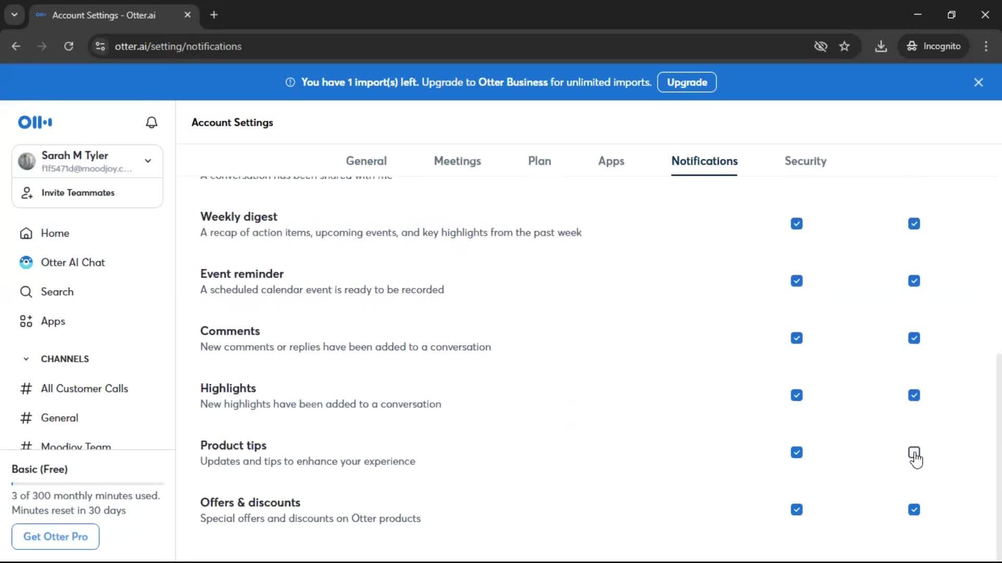Click the monthly minutes usage bar

coord(88,484)
